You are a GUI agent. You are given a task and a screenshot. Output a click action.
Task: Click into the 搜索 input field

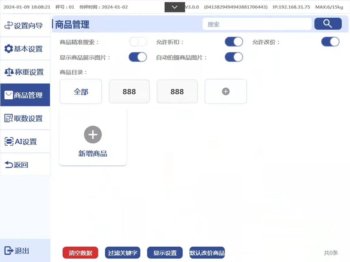tap(257, 24)
